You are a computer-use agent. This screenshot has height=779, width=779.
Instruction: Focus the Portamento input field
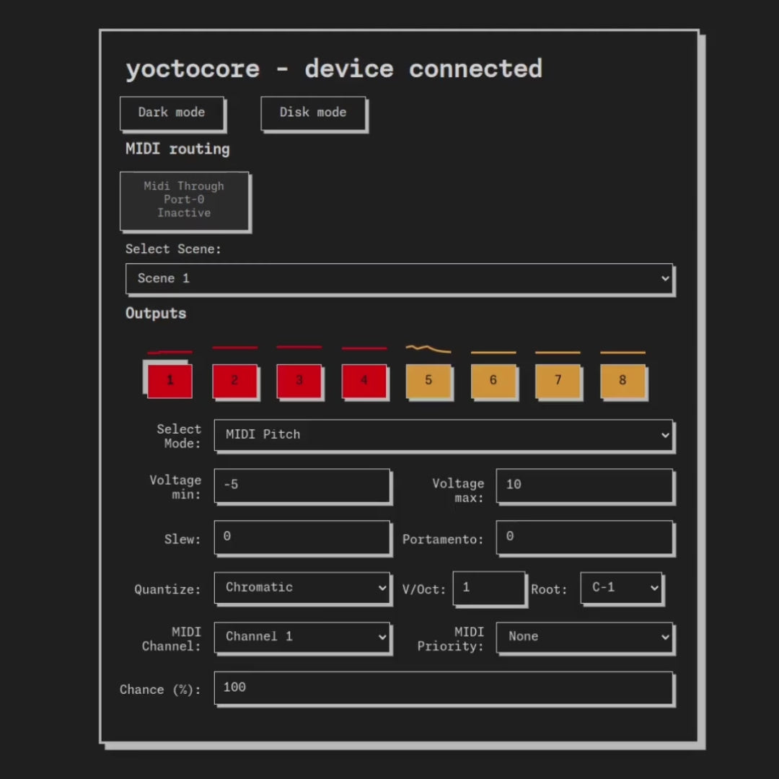tap(584, 537)
